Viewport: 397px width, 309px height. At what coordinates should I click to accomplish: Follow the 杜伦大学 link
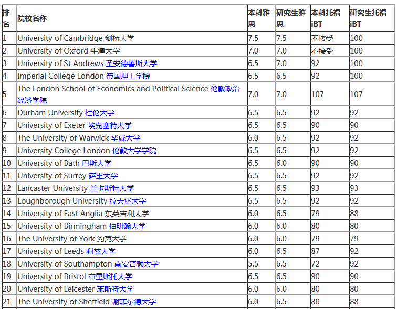point(99,112)
